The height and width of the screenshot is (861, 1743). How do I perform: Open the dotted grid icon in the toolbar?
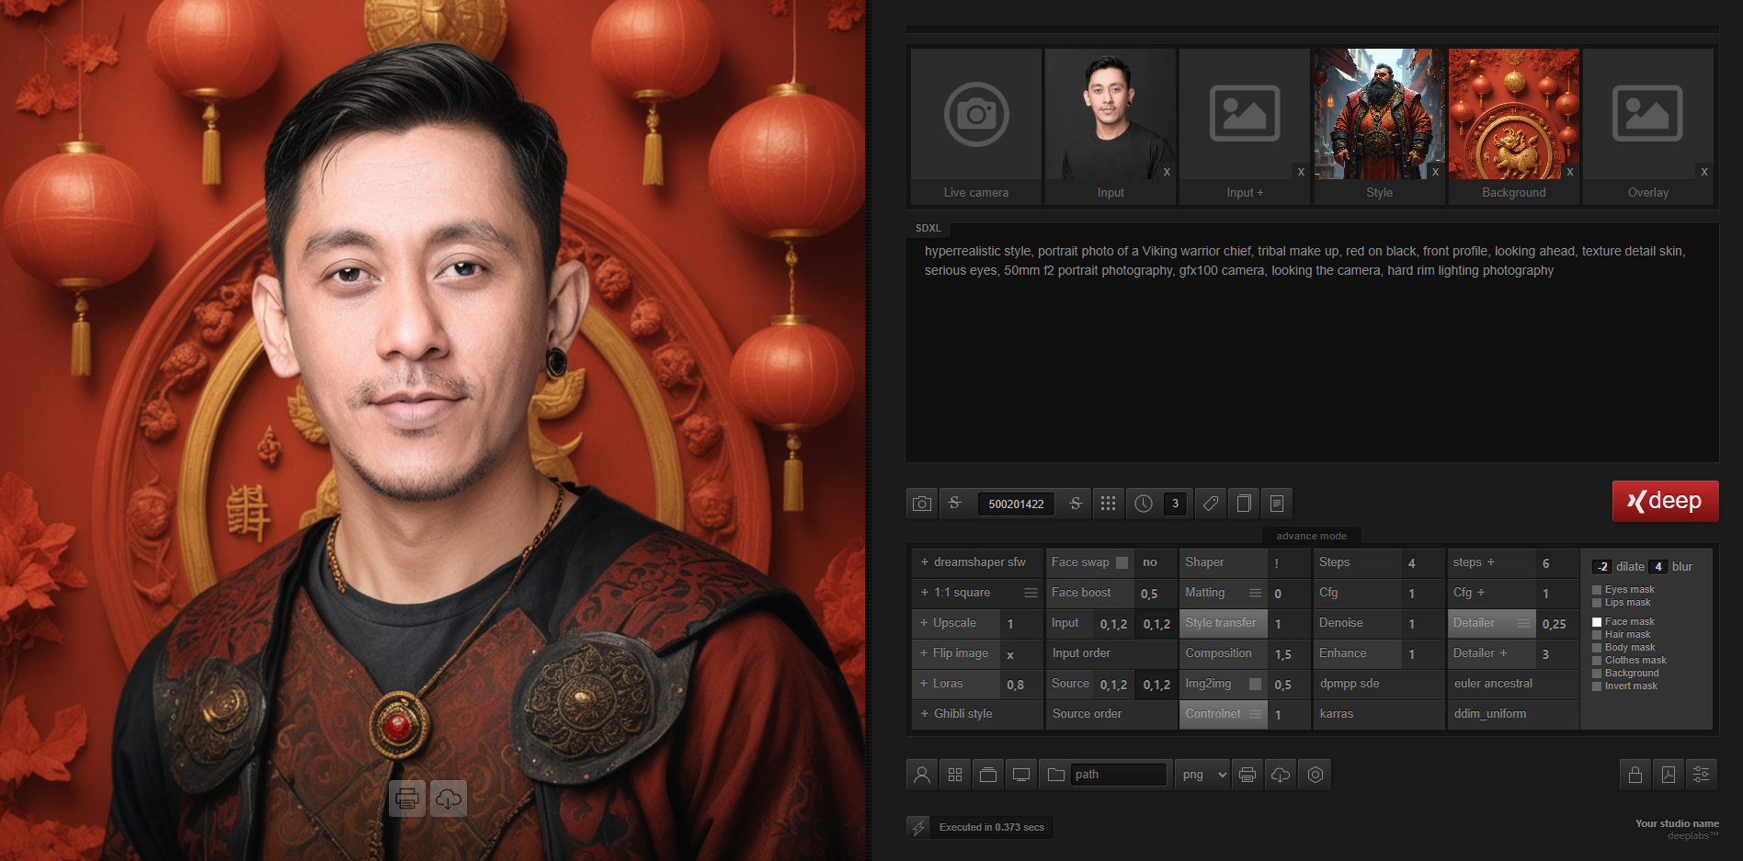click(1109, 504)
